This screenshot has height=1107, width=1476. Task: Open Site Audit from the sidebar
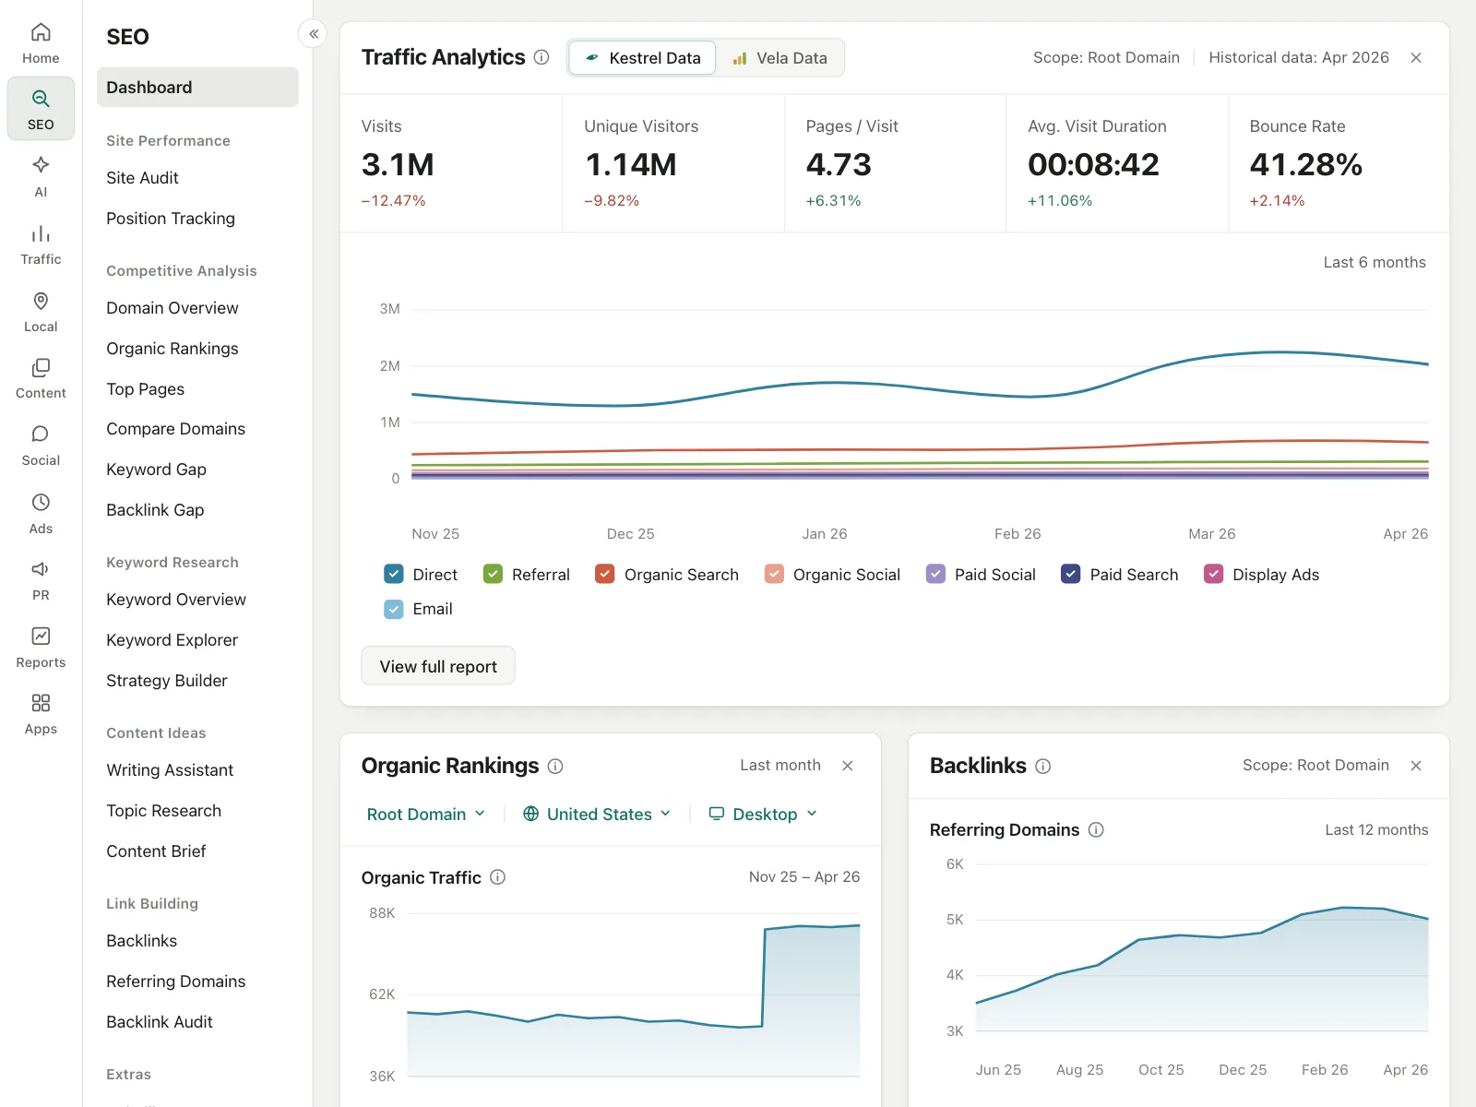tap(142, 177)
